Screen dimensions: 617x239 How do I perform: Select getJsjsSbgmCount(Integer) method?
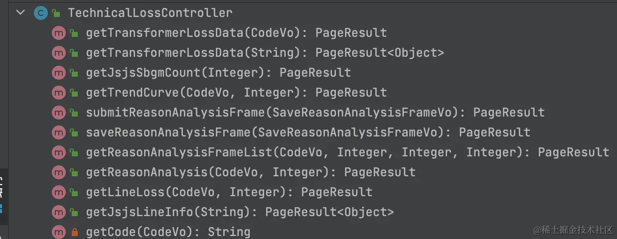pos(218,73)
